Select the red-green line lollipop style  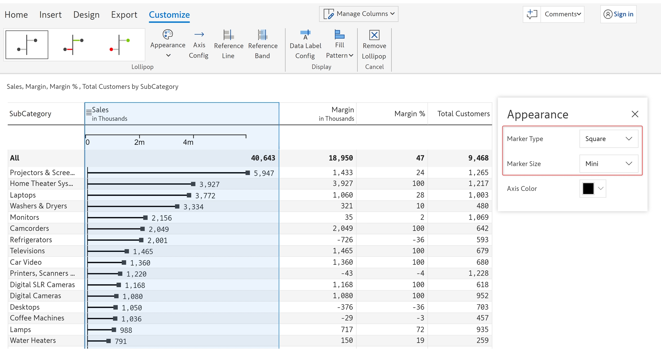73,45
